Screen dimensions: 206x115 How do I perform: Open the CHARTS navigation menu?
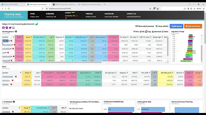point(68,13)
